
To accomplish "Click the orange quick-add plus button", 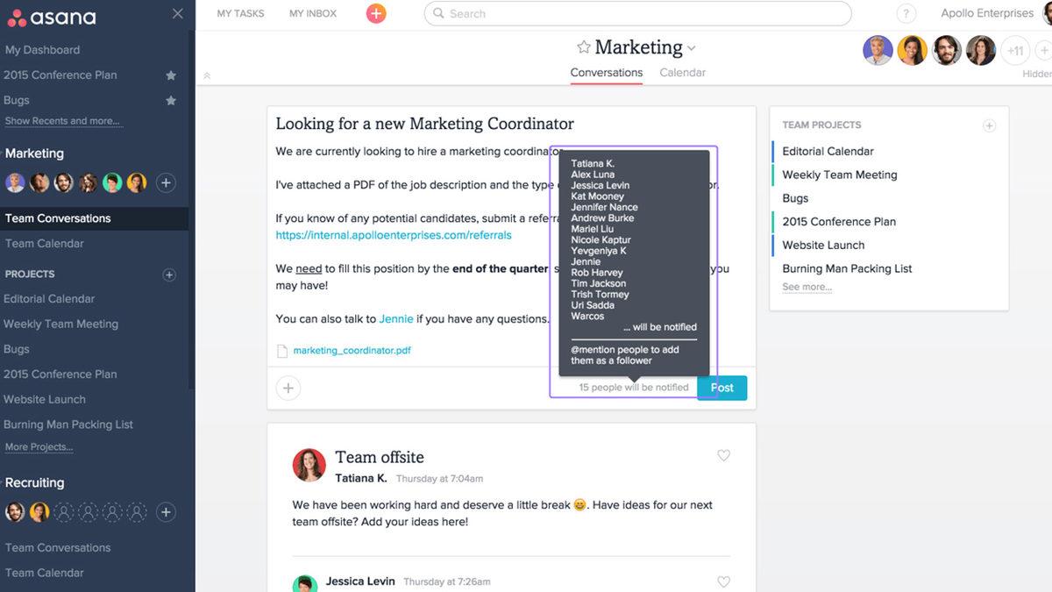I will tap(376, 13).
